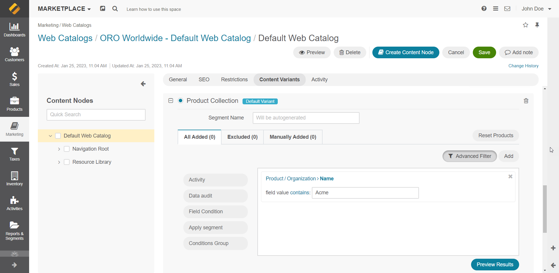Open the shortcuts share icon
Viewport: 559px width, 273px height.
point(102,8)
